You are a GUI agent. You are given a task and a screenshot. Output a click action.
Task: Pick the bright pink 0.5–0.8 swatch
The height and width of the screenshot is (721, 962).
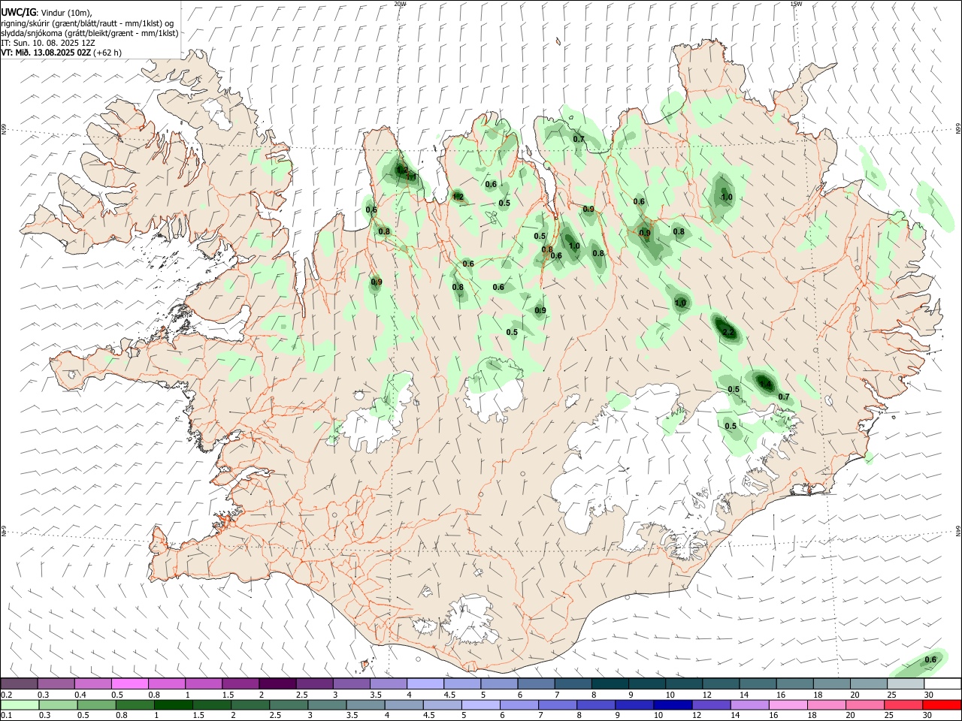(x=130, y=684)
